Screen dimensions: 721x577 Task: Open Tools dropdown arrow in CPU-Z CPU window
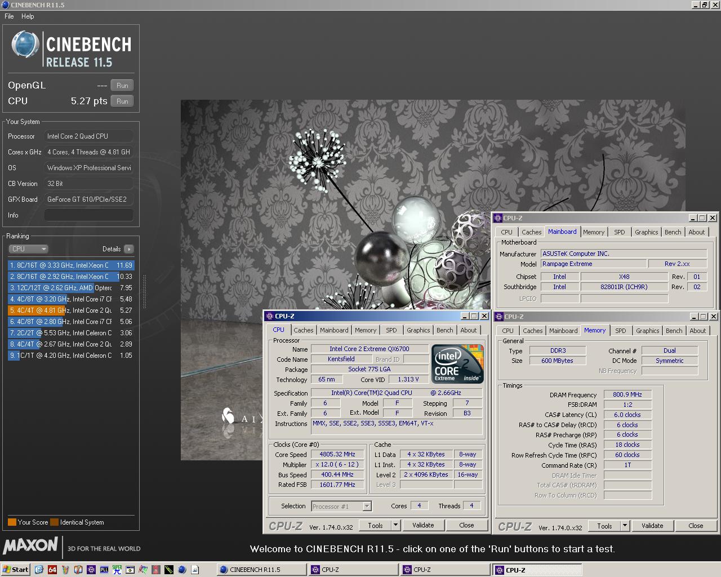[x=395, y=526]
